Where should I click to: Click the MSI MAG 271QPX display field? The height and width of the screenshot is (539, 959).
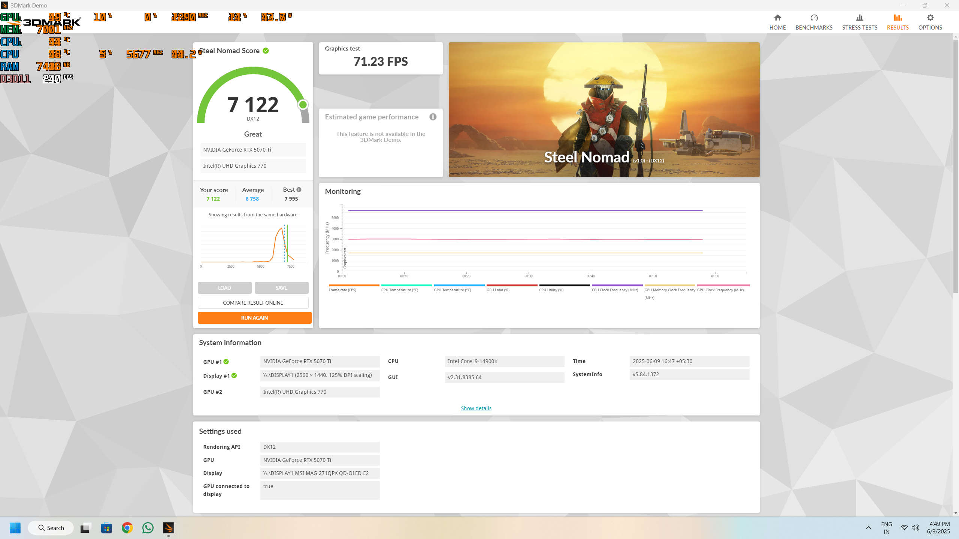[x=320, y=473]
